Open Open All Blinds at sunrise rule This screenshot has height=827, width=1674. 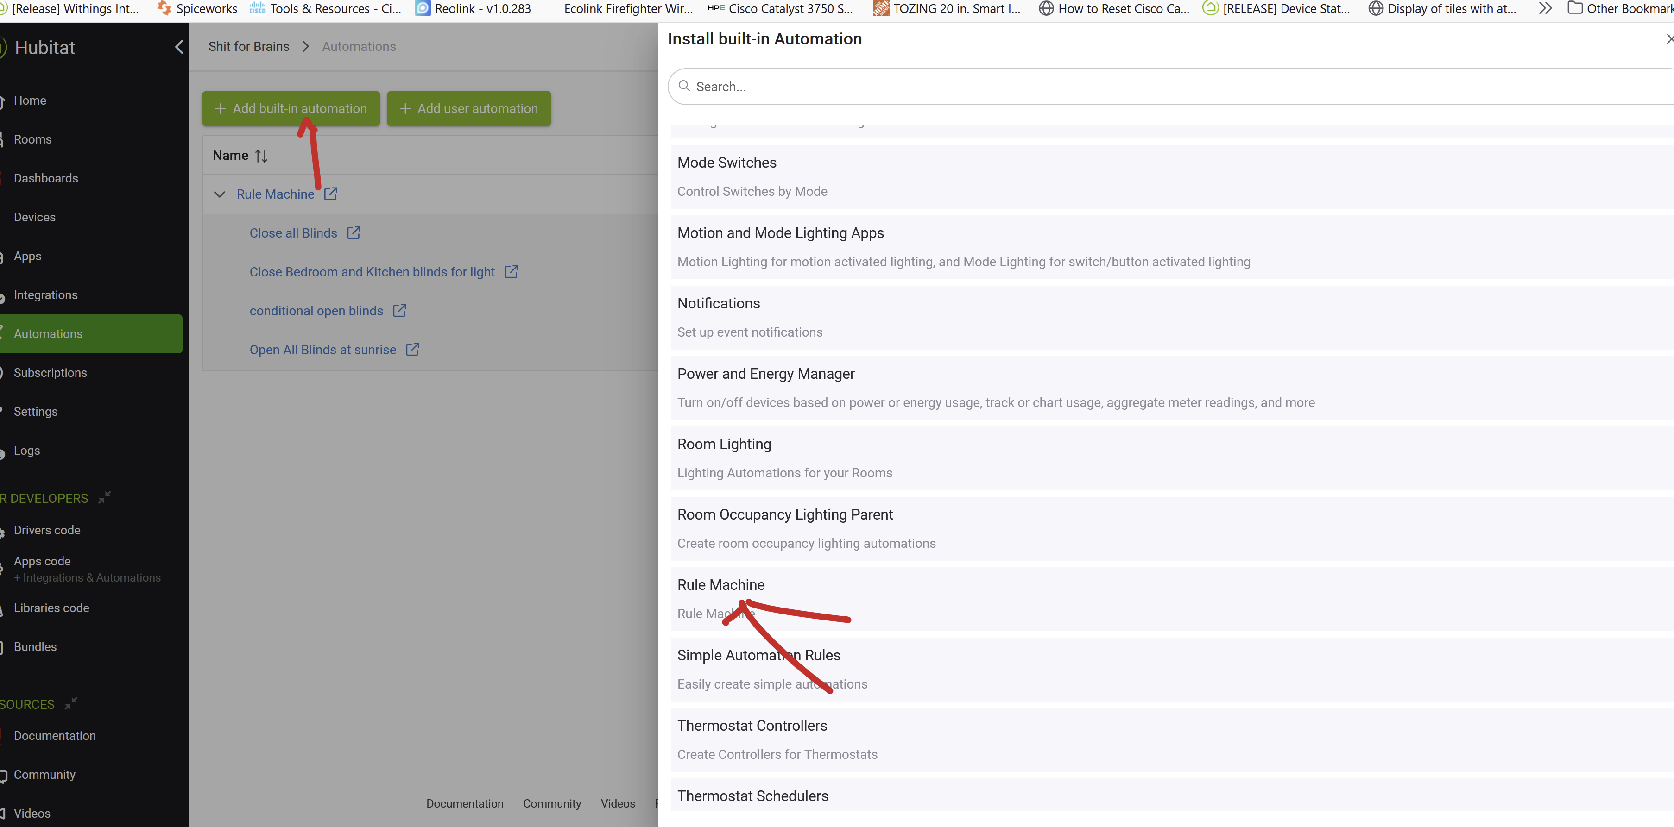pos(323,350)
